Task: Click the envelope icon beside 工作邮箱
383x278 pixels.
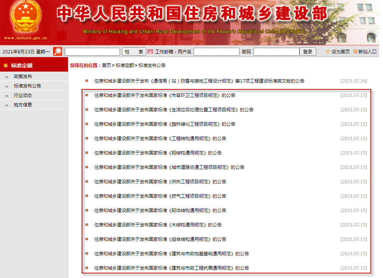Action: tap(150, 51)
